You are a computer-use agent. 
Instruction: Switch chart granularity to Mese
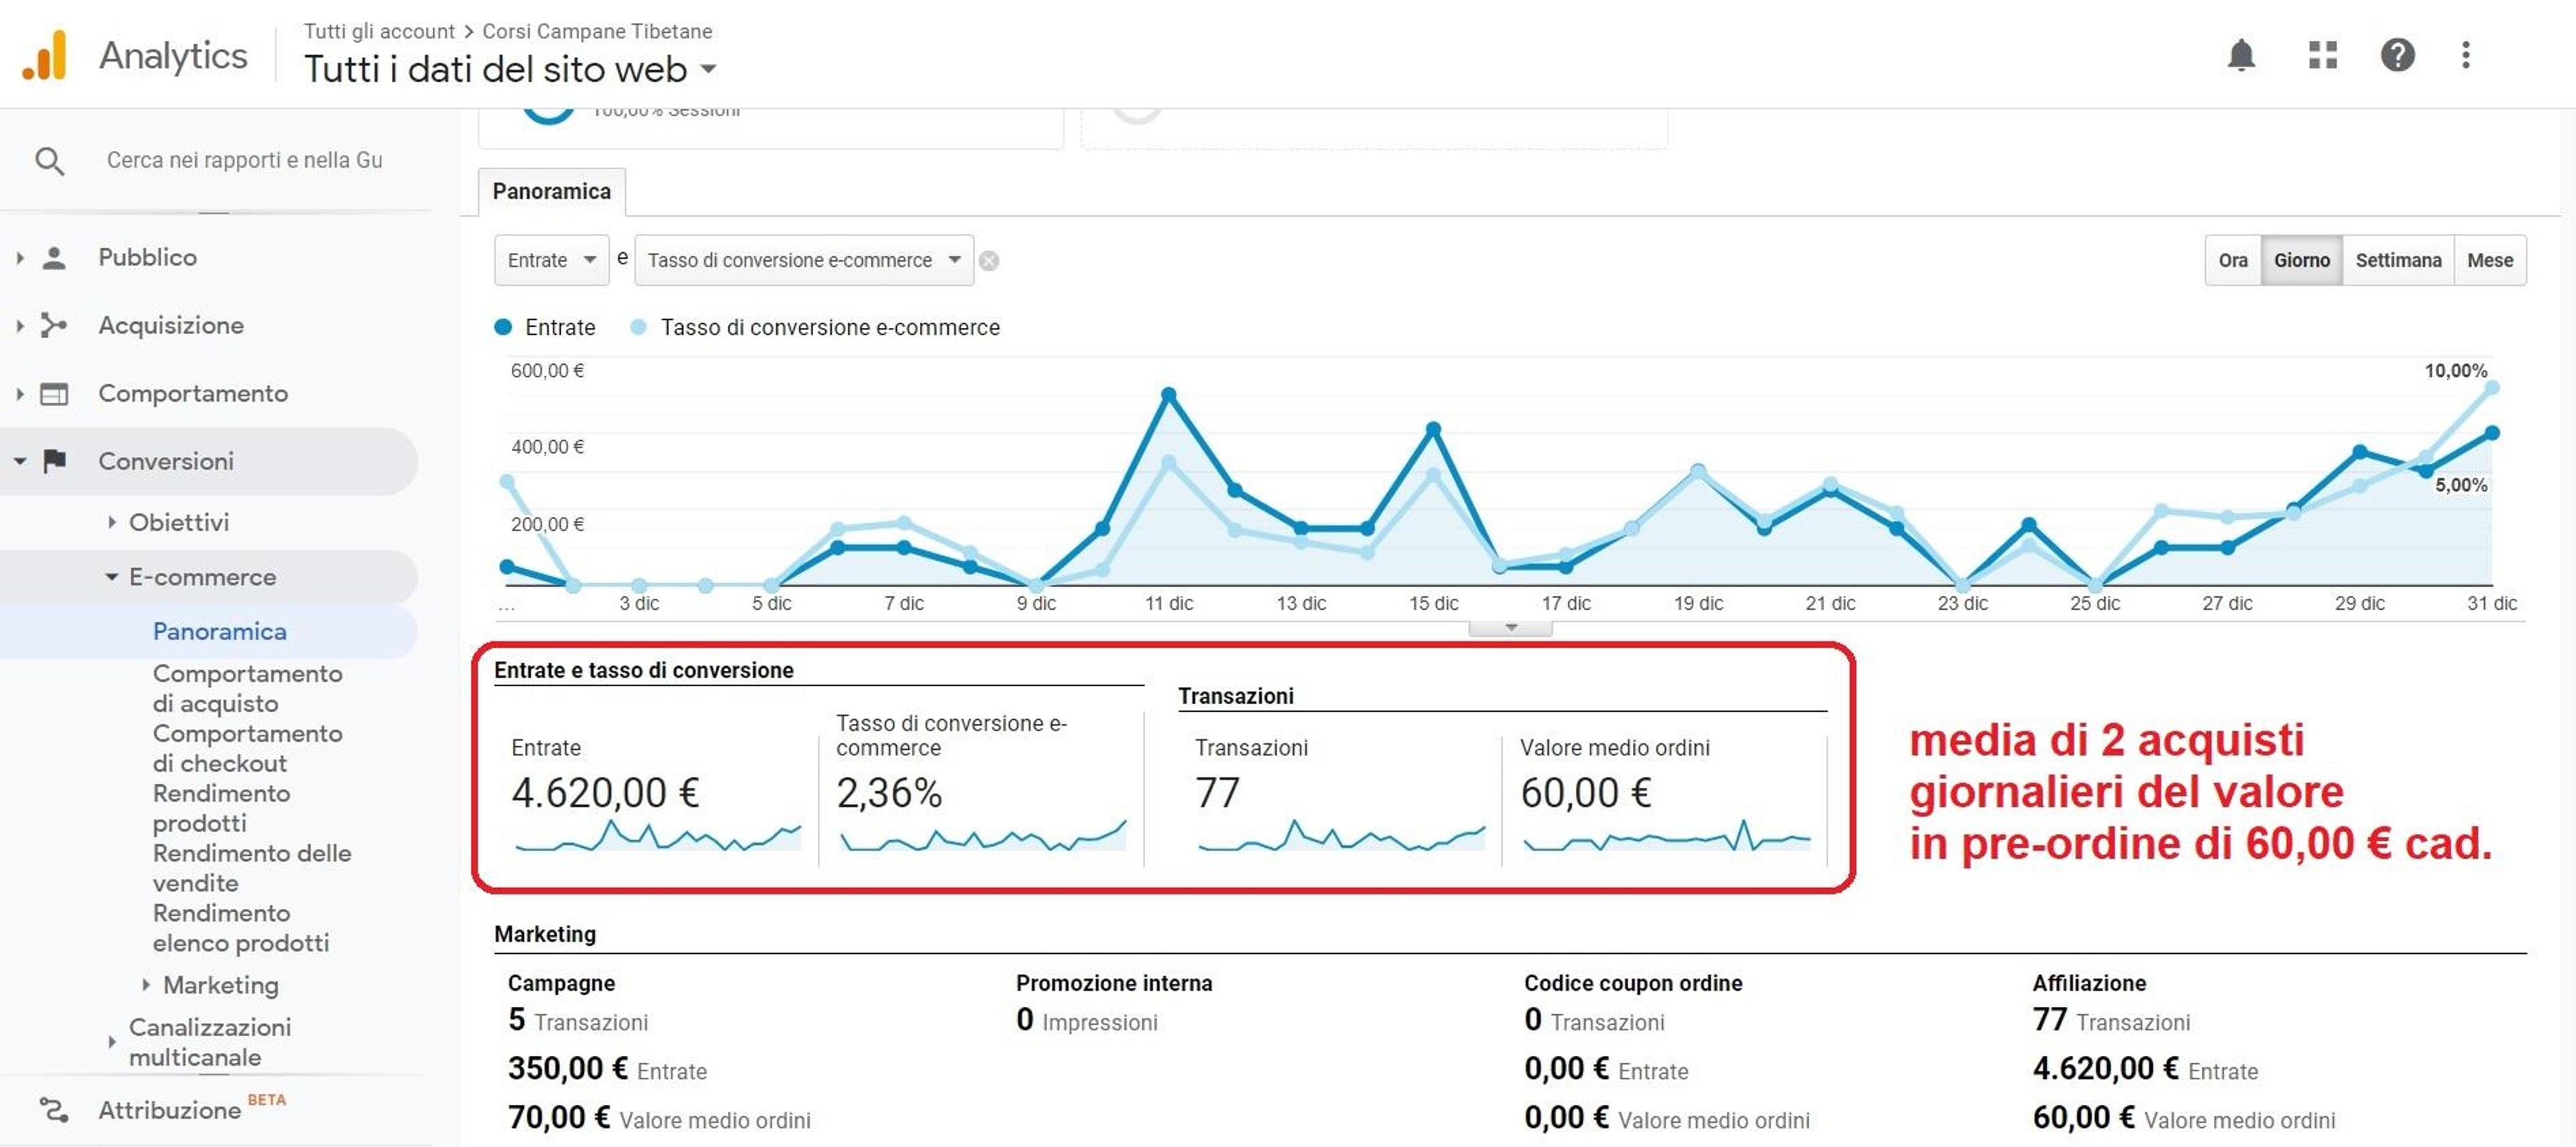[x=2489, y=260]
